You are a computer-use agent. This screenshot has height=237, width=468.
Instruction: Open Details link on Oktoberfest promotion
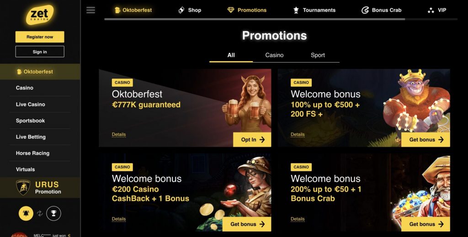(119, 134)
